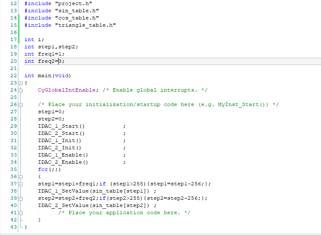Click the 'Place your application code here' comment
321x235 pixels.
coord(124,213)
